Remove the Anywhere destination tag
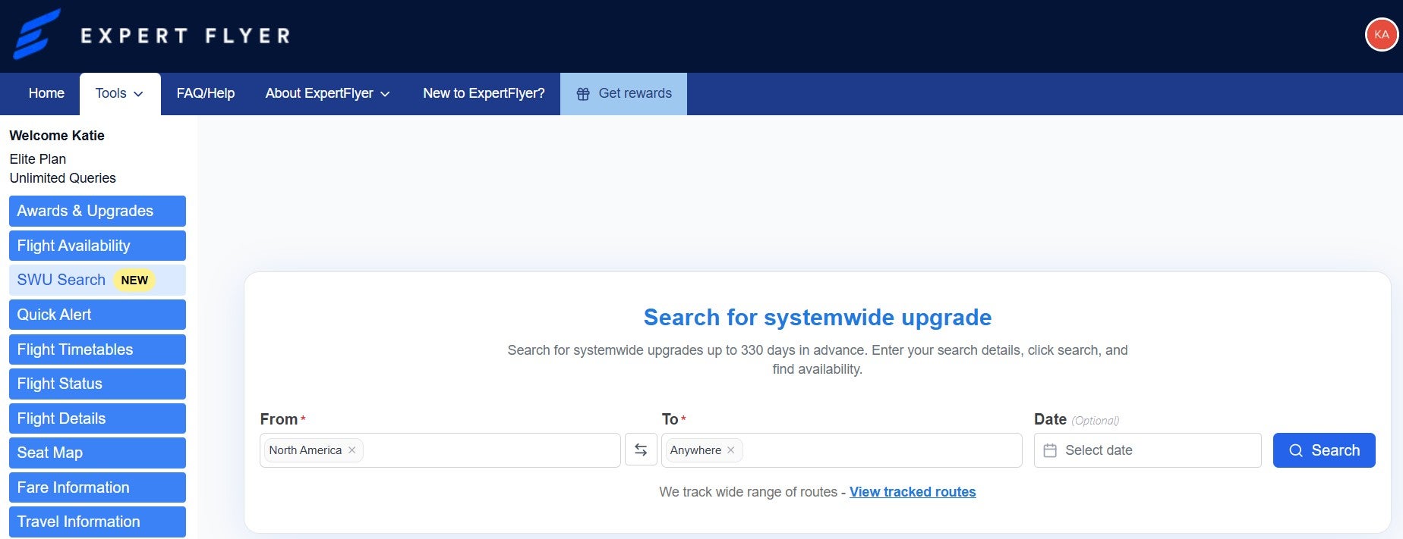1403x539 pixels. click(731, 450)
